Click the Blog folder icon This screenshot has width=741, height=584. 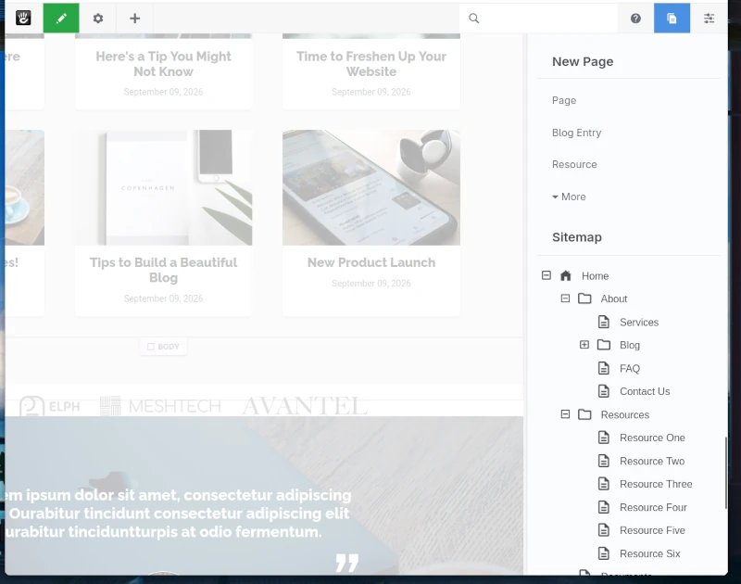pyautogui.click(x=604, y=345)
